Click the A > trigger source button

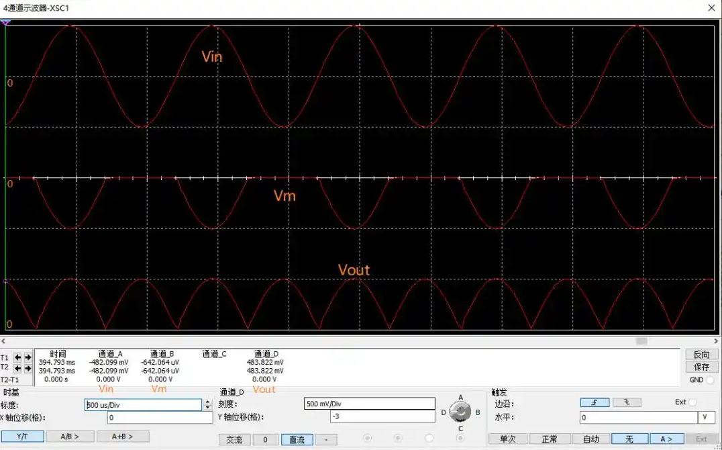pyautogui.click(x=666, y=439)
